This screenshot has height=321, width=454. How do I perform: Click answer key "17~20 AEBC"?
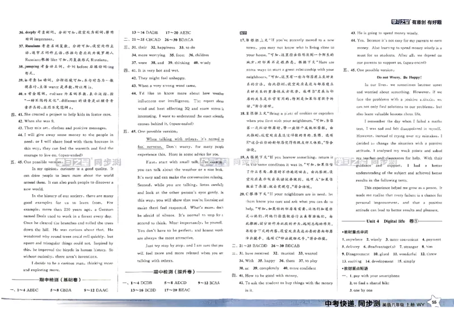click(x=178, y=33)
